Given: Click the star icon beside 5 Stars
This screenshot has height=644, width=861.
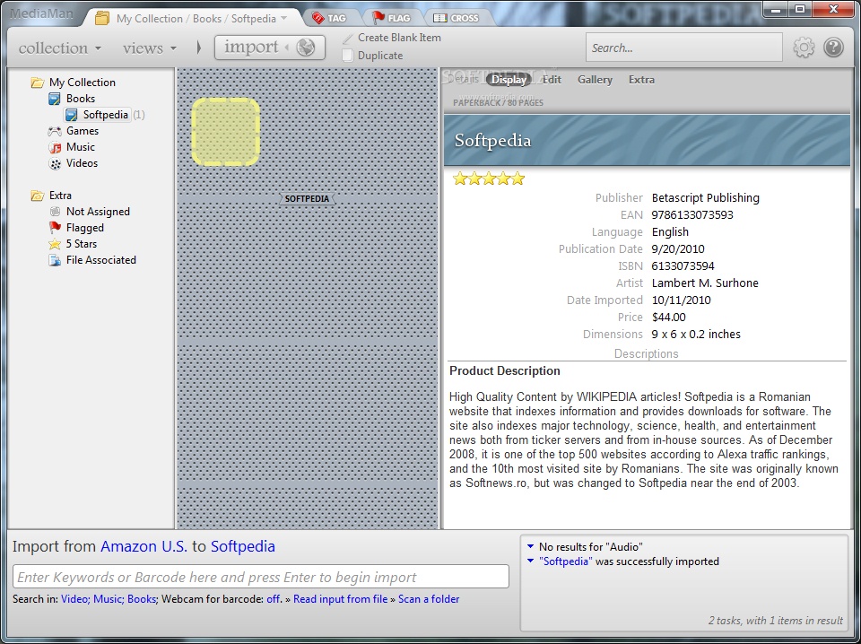Looking at the screenshot, I should pos(55,244).
